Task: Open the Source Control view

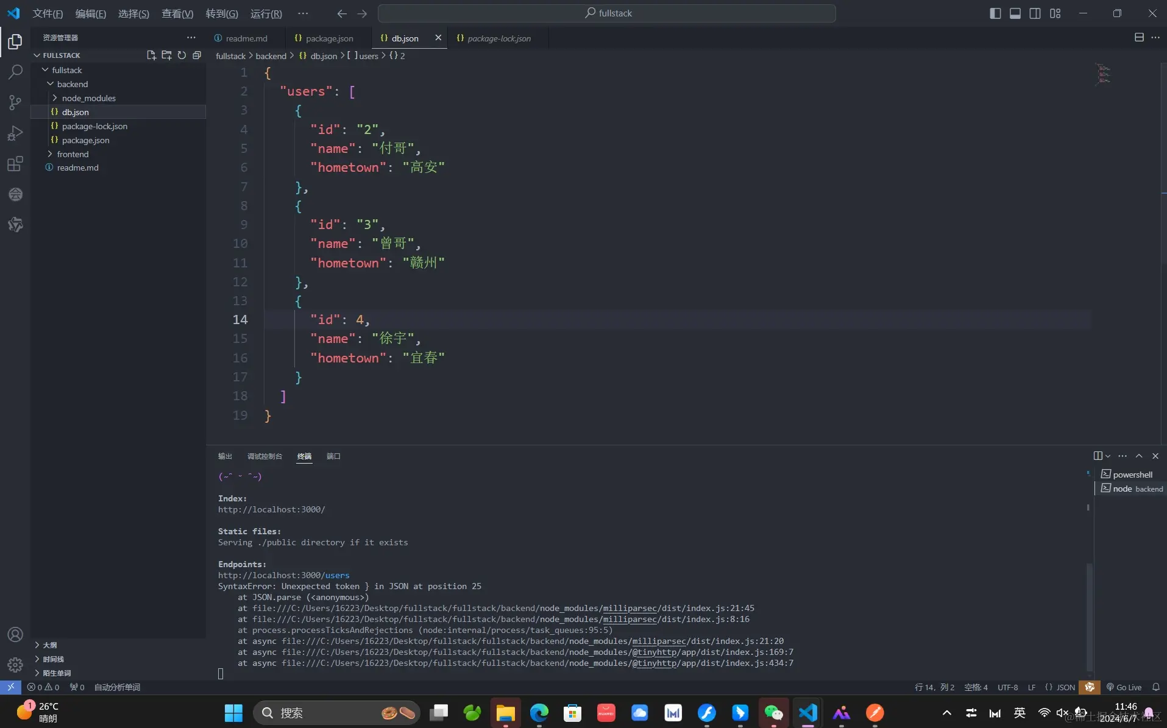Action: 15,102
